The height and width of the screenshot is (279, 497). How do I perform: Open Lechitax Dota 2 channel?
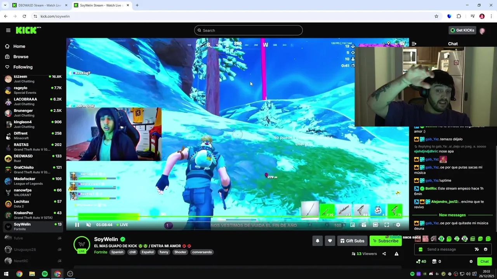click(33, 204)
